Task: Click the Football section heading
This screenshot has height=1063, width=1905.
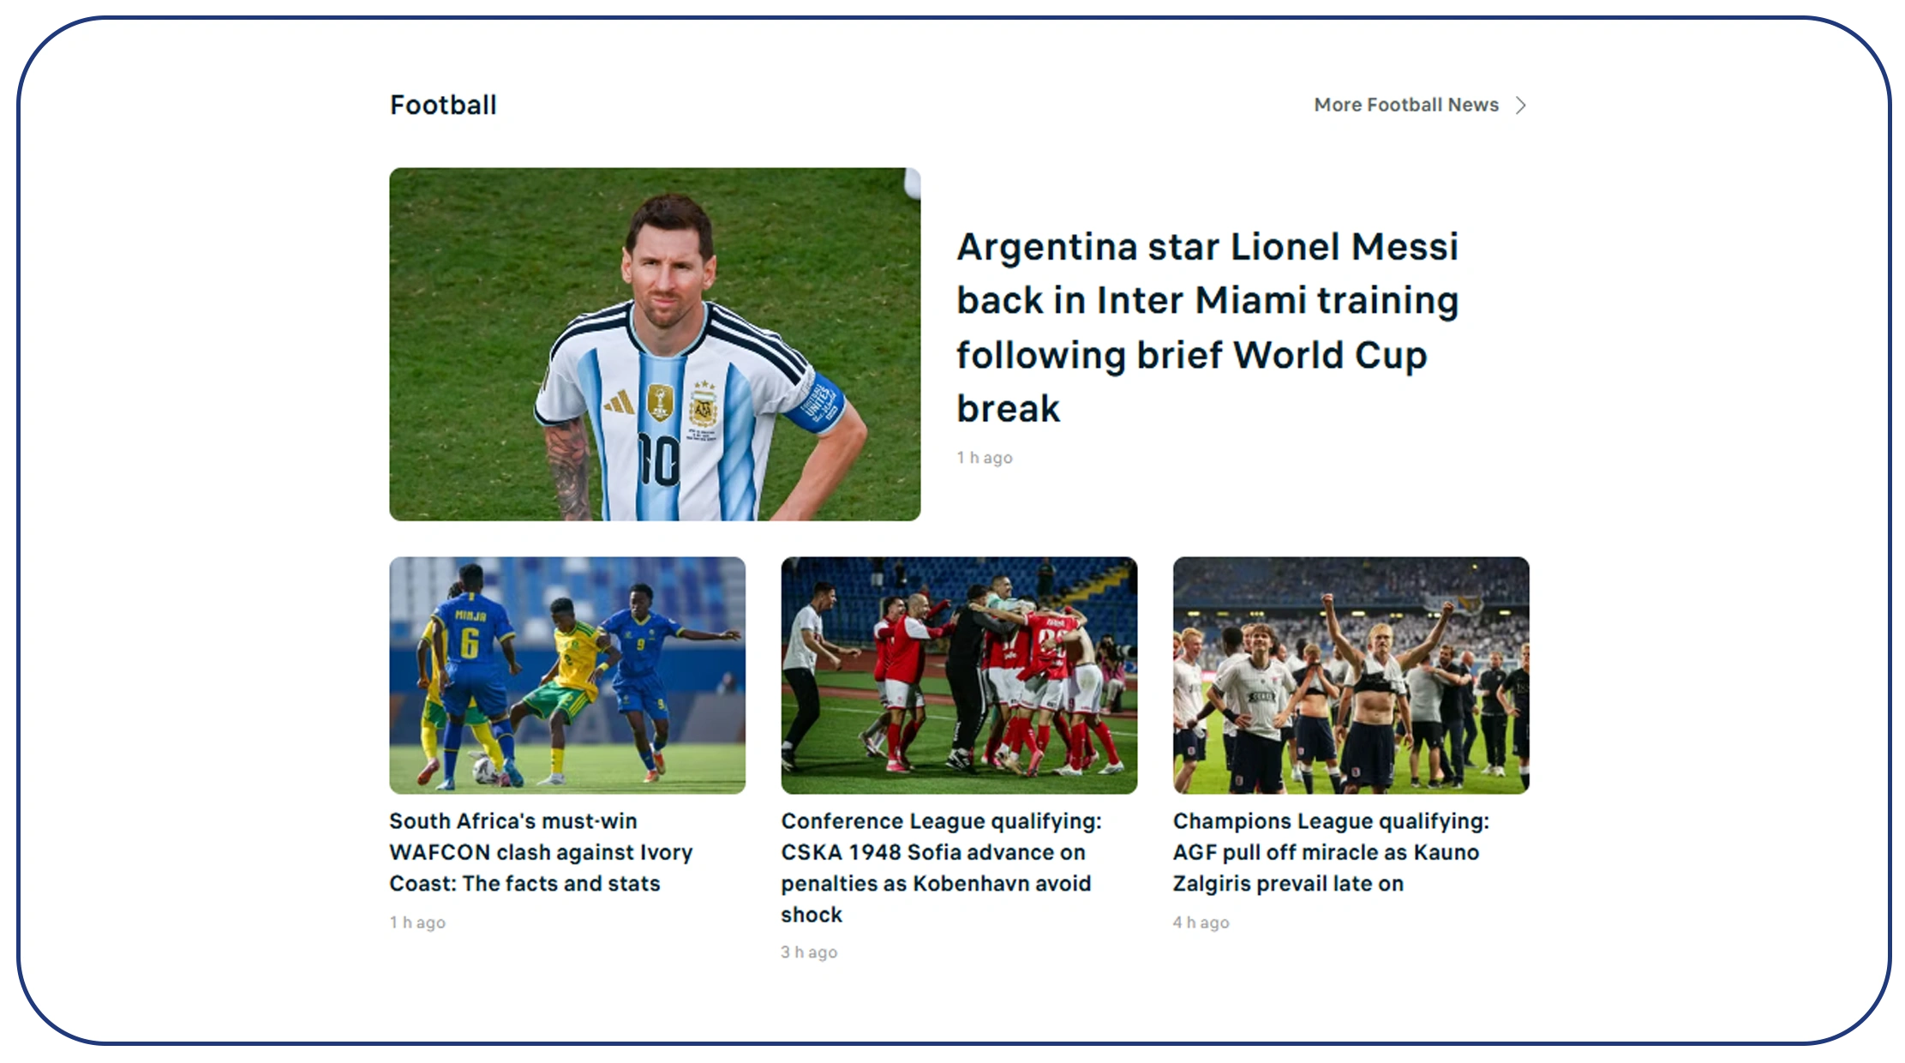Action: tap(443, 105)
